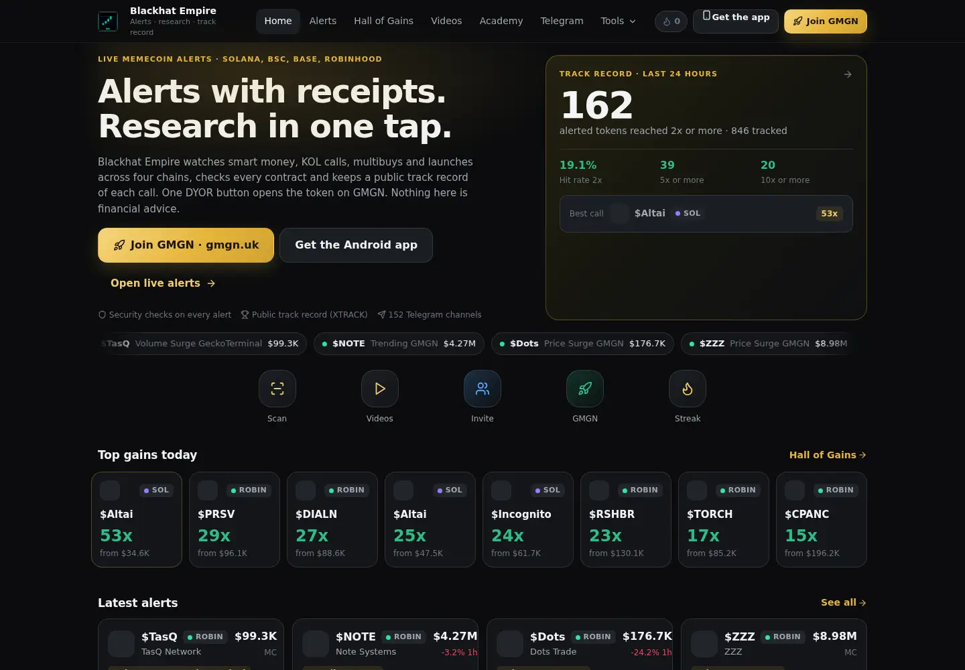The image size is (965, 670).
Task: Click the Best call $Altai row
Action: 706,214
